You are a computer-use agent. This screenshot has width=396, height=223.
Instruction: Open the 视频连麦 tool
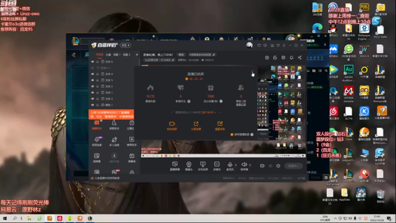(x=97, y=141)
